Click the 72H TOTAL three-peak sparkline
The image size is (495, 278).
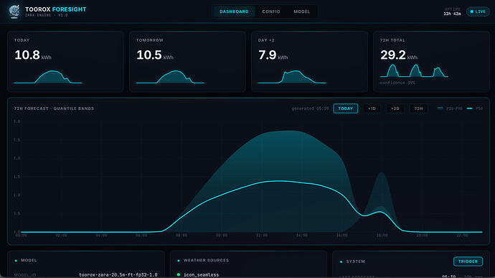pyautogui.click(x=414, y=70)
